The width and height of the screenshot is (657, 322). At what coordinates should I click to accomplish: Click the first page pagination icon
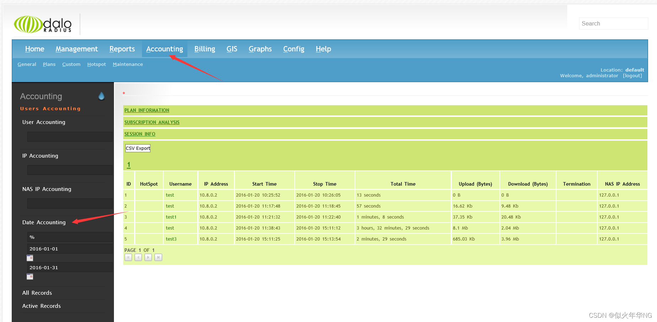point(128,257)
